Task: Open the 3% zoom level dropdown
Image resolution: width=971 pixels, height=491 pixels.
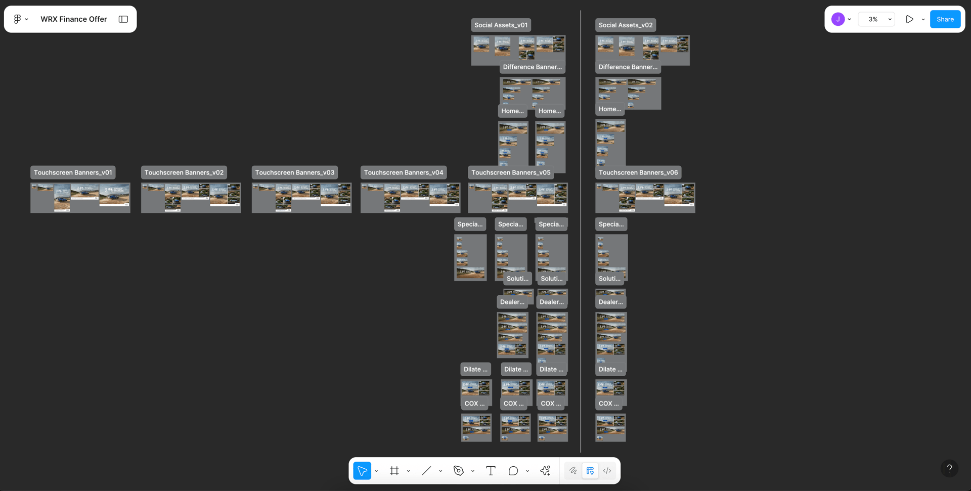Action: pos(877,19)
